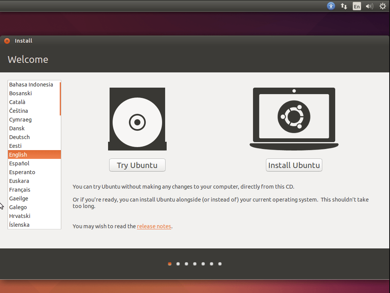Select Galego in the language list
Screen dimensions: 390x293
[x=33, y=207]
